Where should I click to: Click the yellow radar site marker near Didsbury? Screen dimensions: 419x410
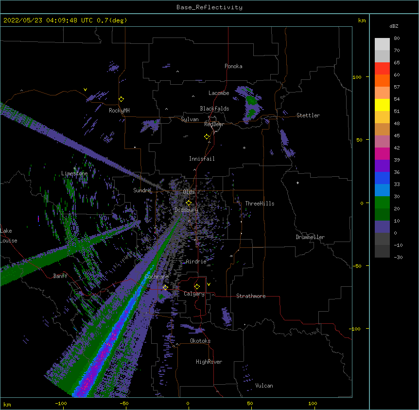pos(189,203)
